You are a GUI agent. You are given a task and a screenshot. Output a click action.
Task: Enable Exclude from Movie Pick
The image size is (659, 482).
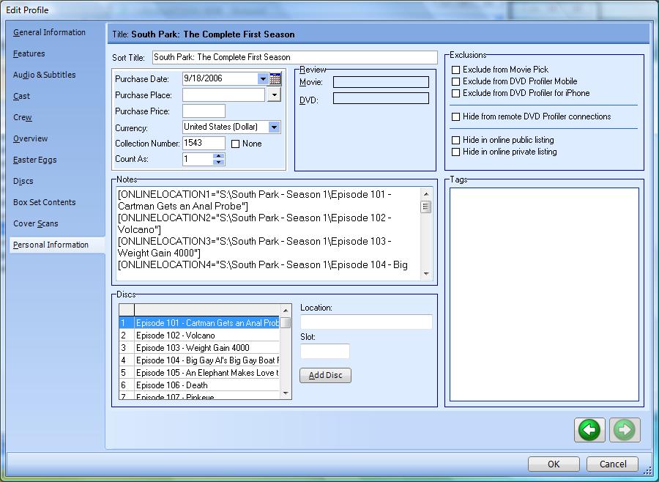coord(456,70)
